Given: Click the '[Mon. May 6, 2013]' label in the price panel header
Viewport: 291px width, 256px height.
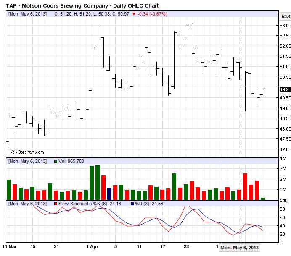Looking at the screenshot, I should 27,14.
